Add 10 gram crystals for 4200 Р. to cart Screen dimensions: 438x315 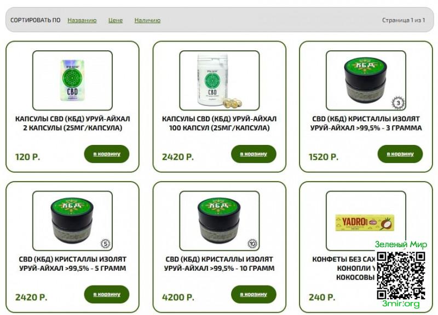(x=253, y=294)
